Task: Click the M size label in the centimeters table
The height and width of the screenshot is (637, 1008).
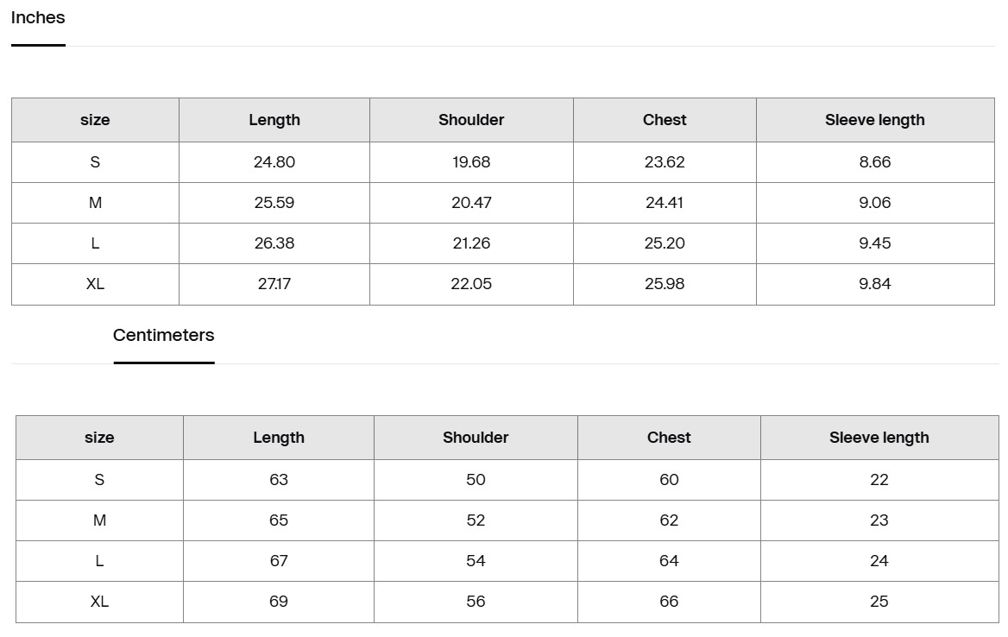Action: [x=99, y=520]
